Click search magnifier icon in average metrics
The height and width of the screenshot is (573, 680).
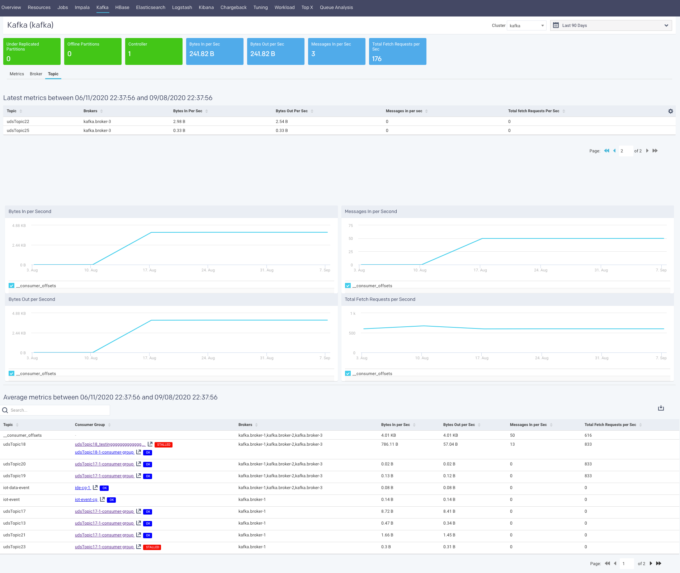(x=5, y=410)
